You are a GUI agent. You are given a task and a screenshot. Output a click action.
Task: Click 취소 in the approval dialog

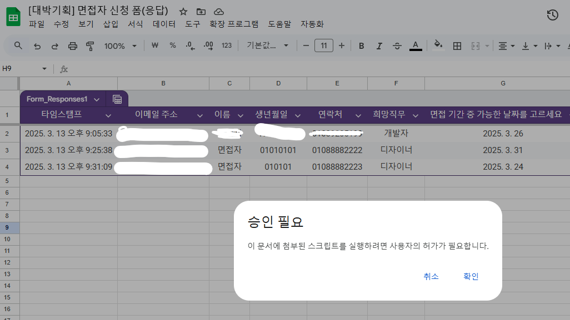pos(431,276)
